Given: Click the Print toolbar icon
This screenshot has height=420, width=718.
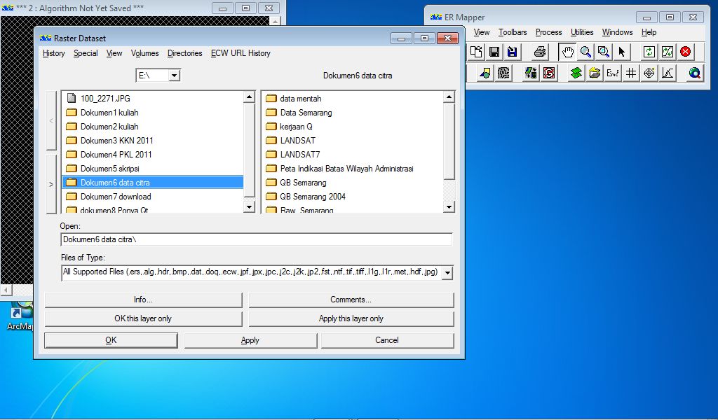Looking at the screenshot, I should [x=540, y=50].
